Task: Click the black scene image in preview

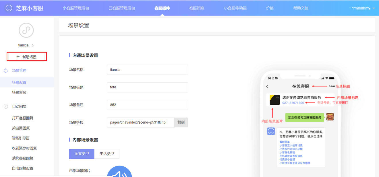Action: [275, 100]
